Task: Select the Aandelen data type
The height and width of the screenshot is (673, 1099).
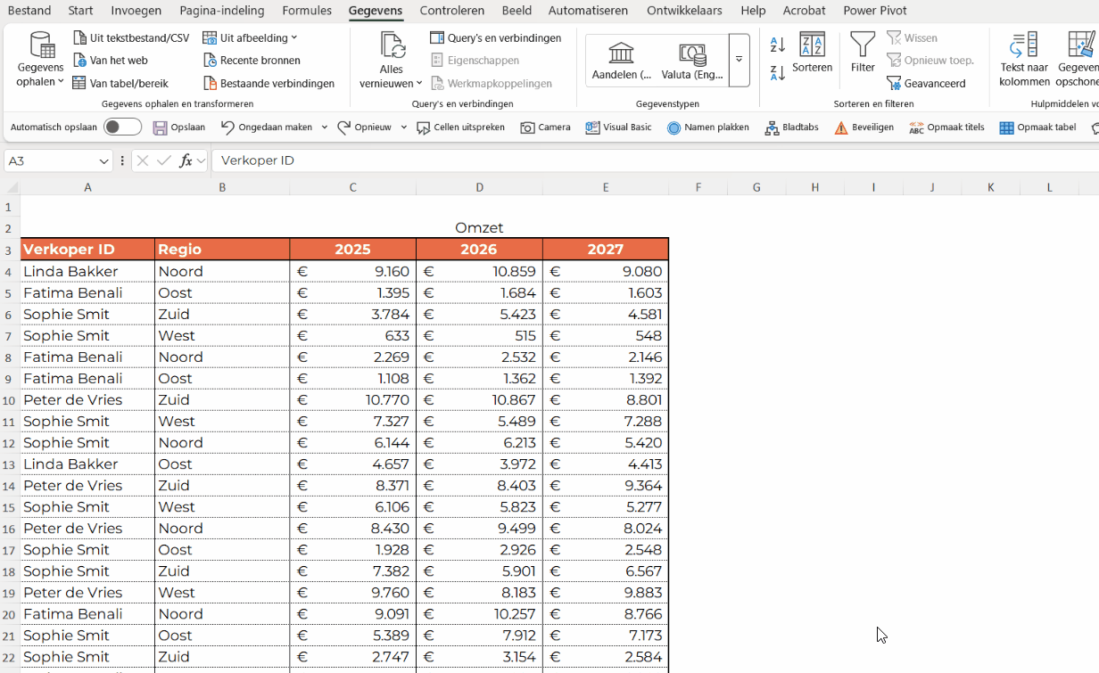Action: click(x=621, y=61)
